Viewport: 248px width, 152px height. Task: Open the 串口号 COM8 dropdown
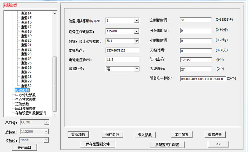[46, 122]
